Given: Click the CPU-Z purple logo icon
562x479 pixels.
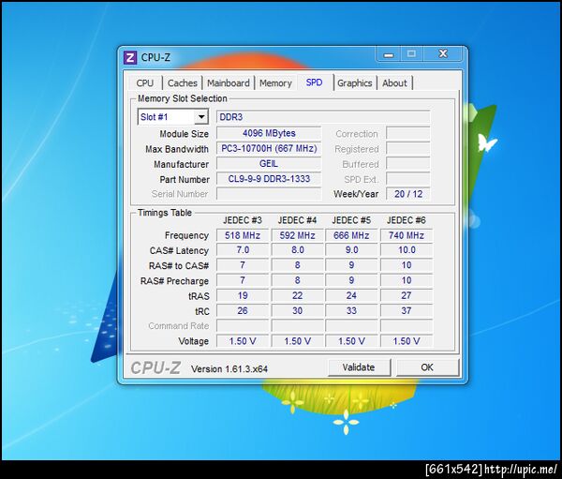Looking at the screenshot, I should coord(130,57).
